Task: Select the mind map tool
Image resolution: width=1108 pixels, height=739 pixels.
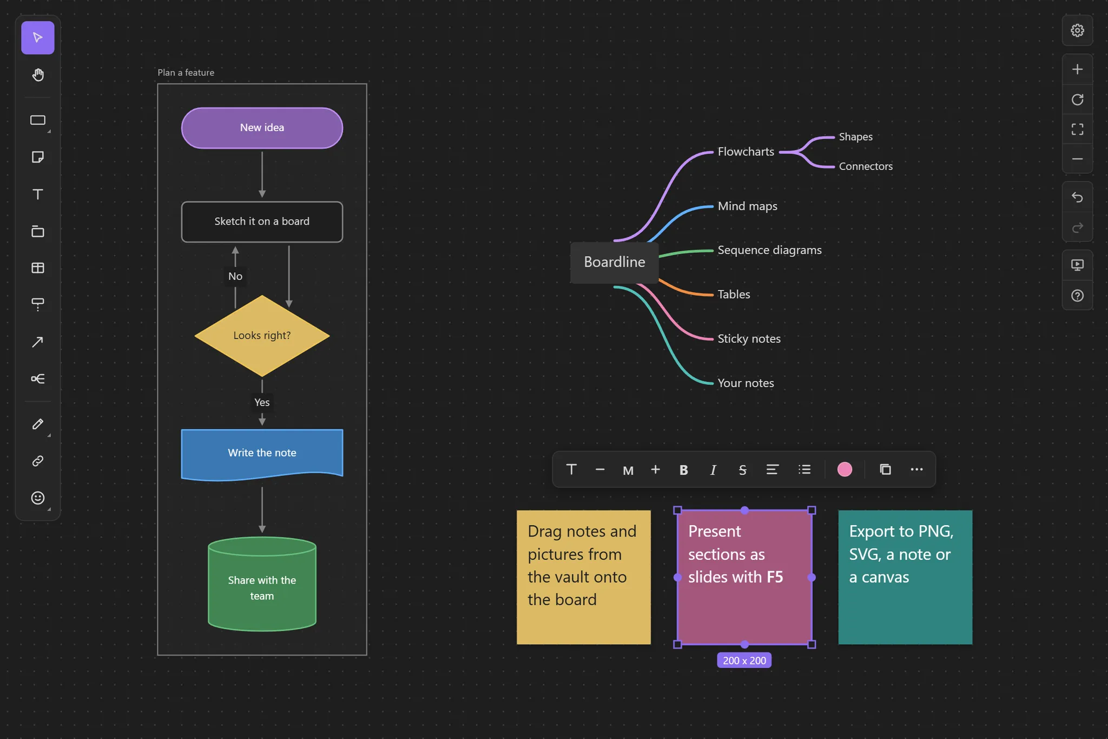Action: tap(37, 378)
